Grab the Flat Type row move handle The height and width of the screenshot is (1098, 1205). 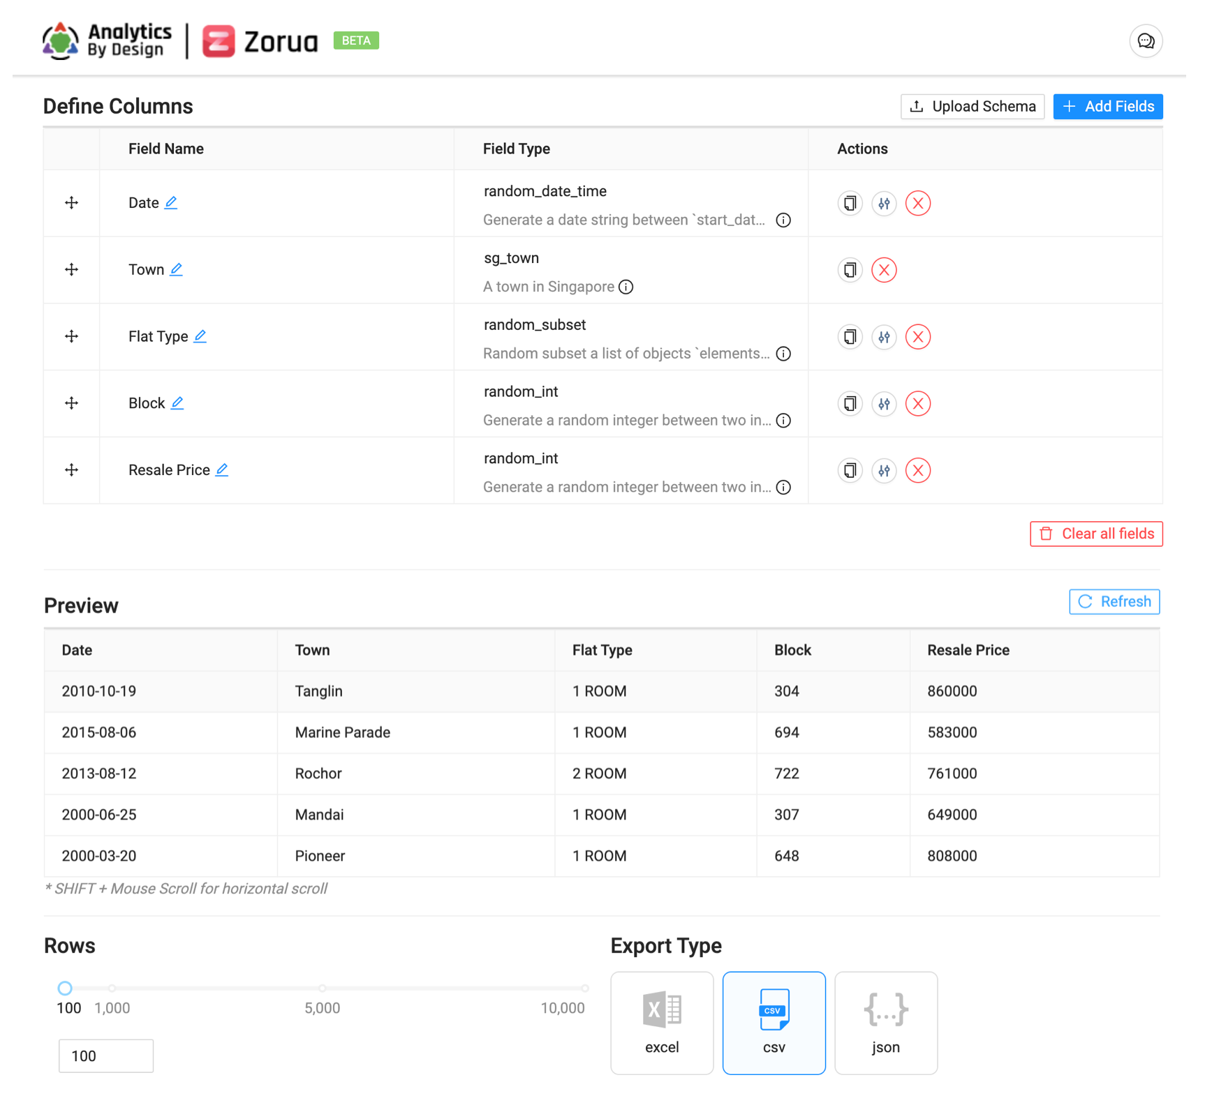[x=71, y=336]
